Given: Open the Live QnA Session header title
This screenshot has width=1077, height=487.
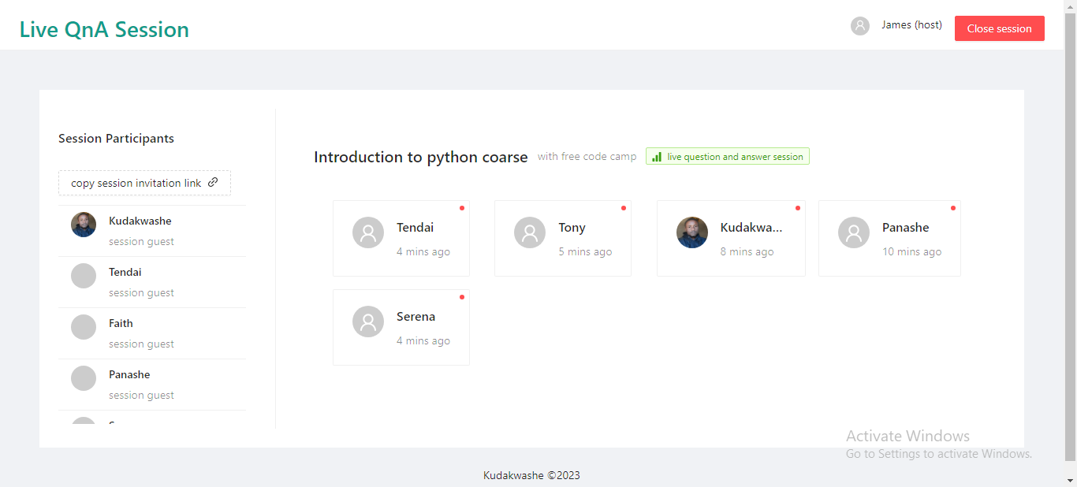Looking at the screenshot, I should (x=104, y=28).
